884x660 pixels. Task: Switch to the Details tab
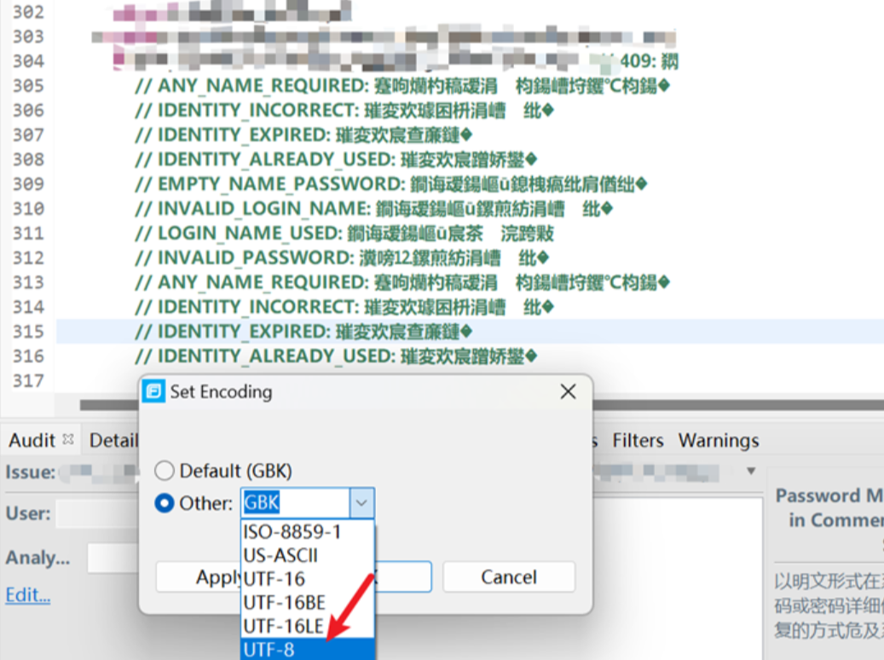coord(113,440)
